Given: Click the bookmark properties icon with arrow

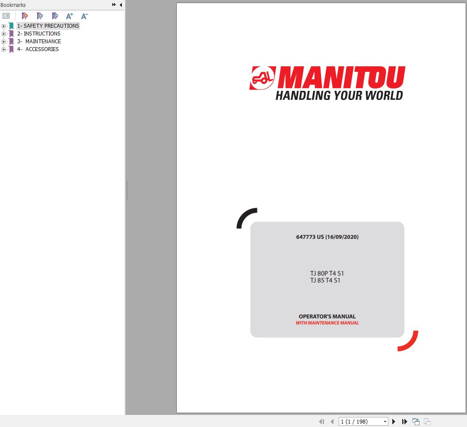Looking at the screenshot, I should (55, 16).
